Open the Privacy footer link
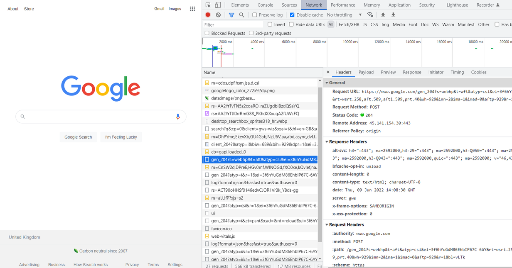 pyautogui.click(x=132, y=265)
